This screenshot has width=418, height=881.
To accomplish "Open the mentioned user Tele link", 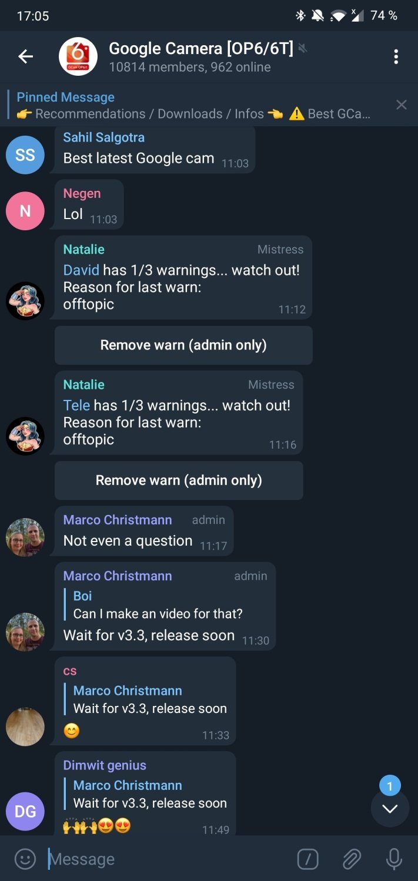I will pyautogui.click(x=76, y=405).
